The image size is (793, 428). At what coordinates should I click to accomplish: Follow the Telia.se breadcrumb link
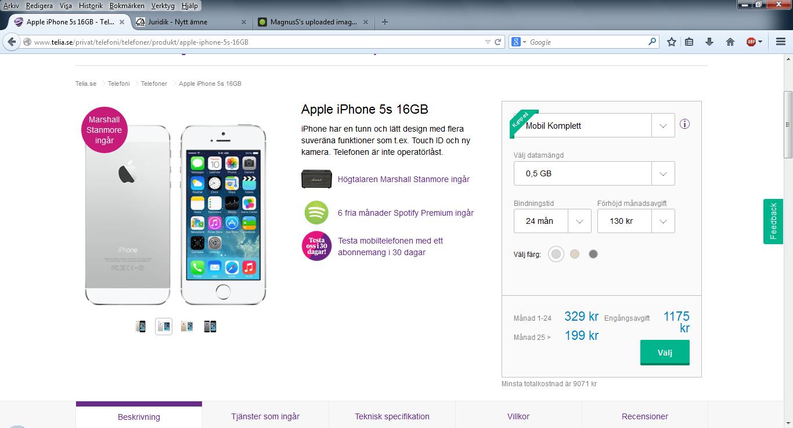coord(86,84)
